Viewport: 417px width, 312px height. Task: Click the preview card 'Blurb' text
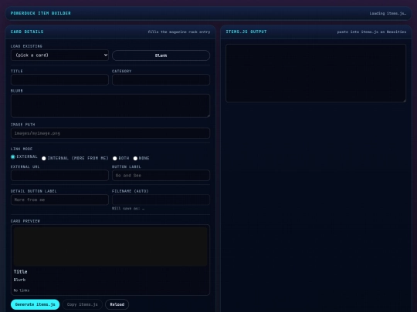(x=19, y=280)
